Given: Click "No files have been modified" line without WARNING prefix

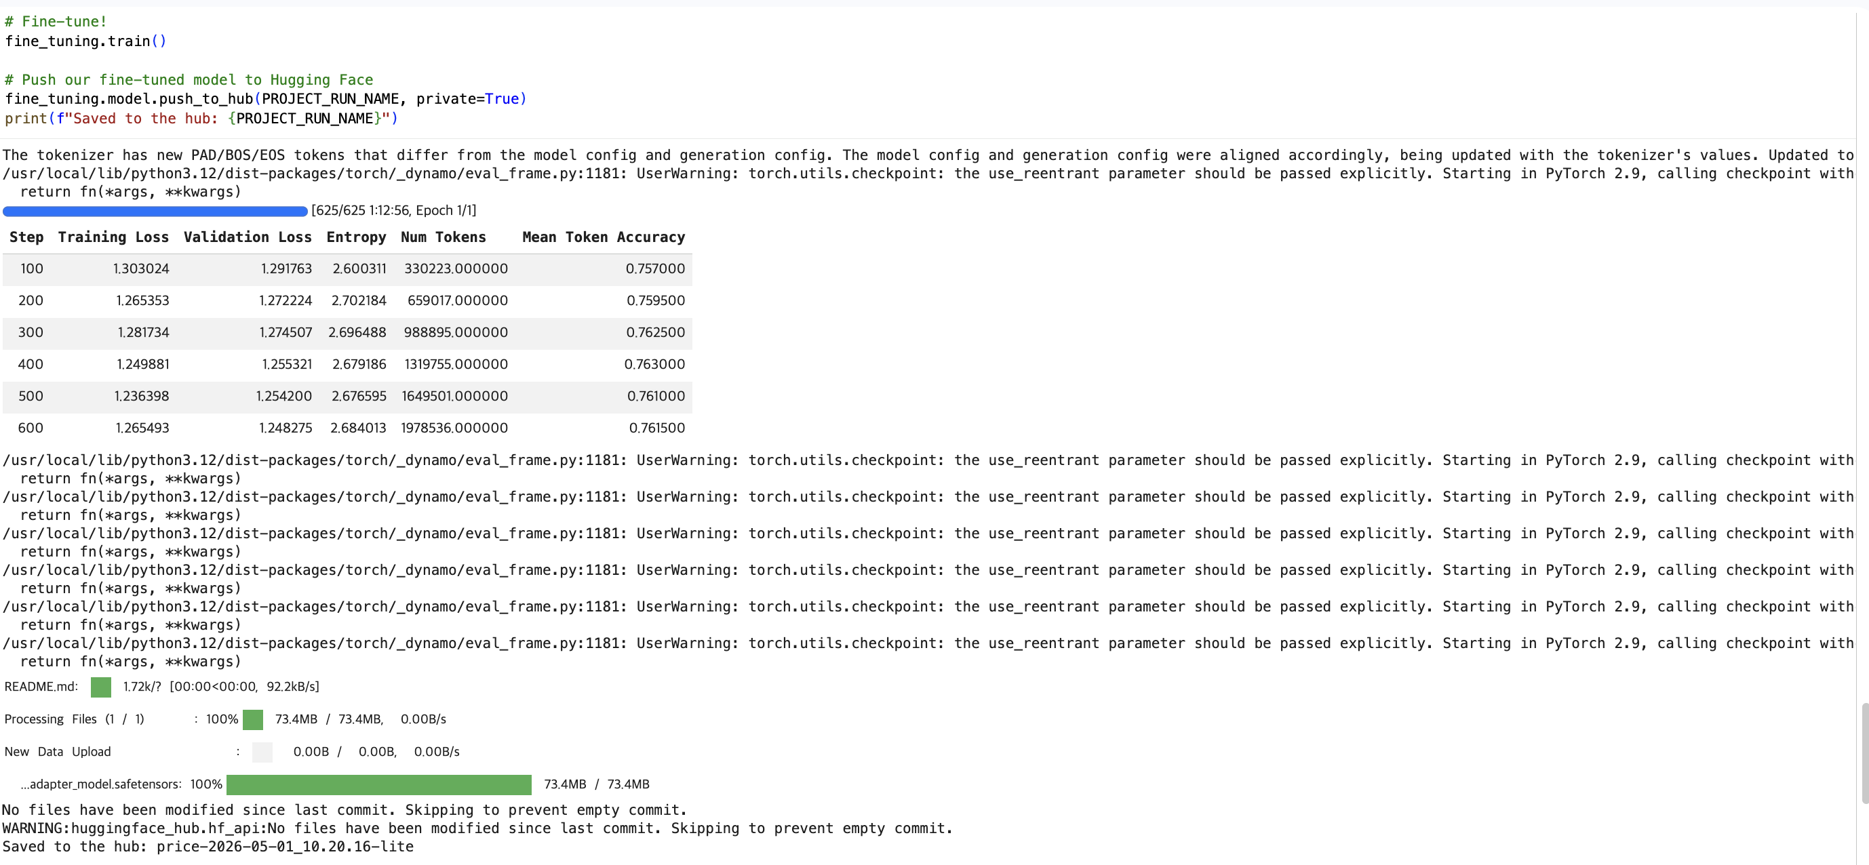Looking at the screenshot, I should coord(345,810).
